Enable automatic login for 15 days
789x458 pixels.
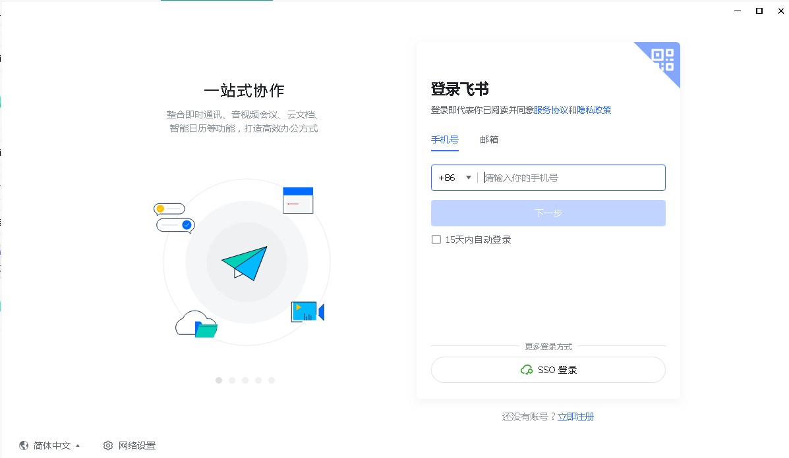[436, 239]
